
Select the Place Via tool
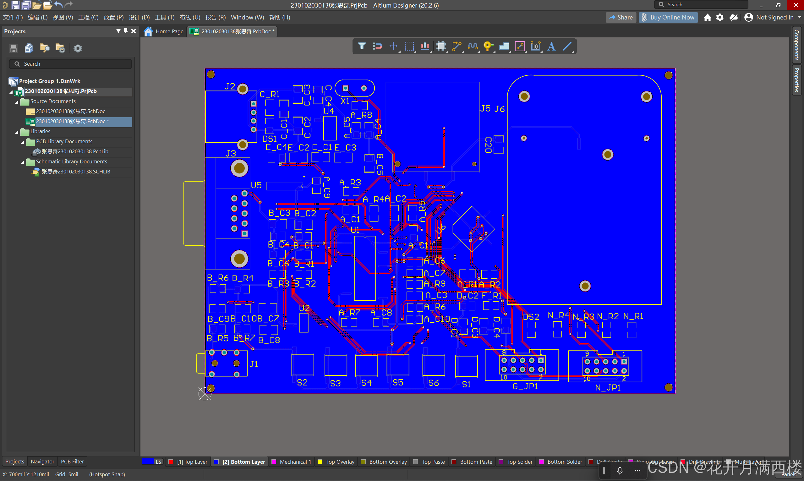[488, 46]
